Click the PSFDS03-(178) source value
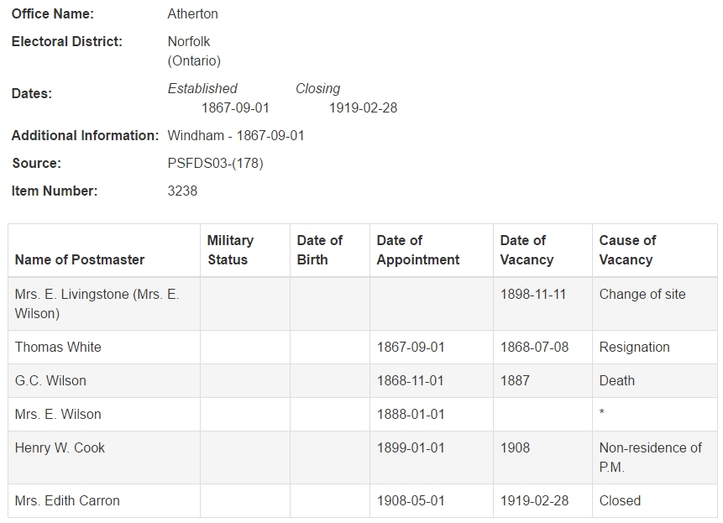Viewport: 723px width, 523px height. (215, 164)
